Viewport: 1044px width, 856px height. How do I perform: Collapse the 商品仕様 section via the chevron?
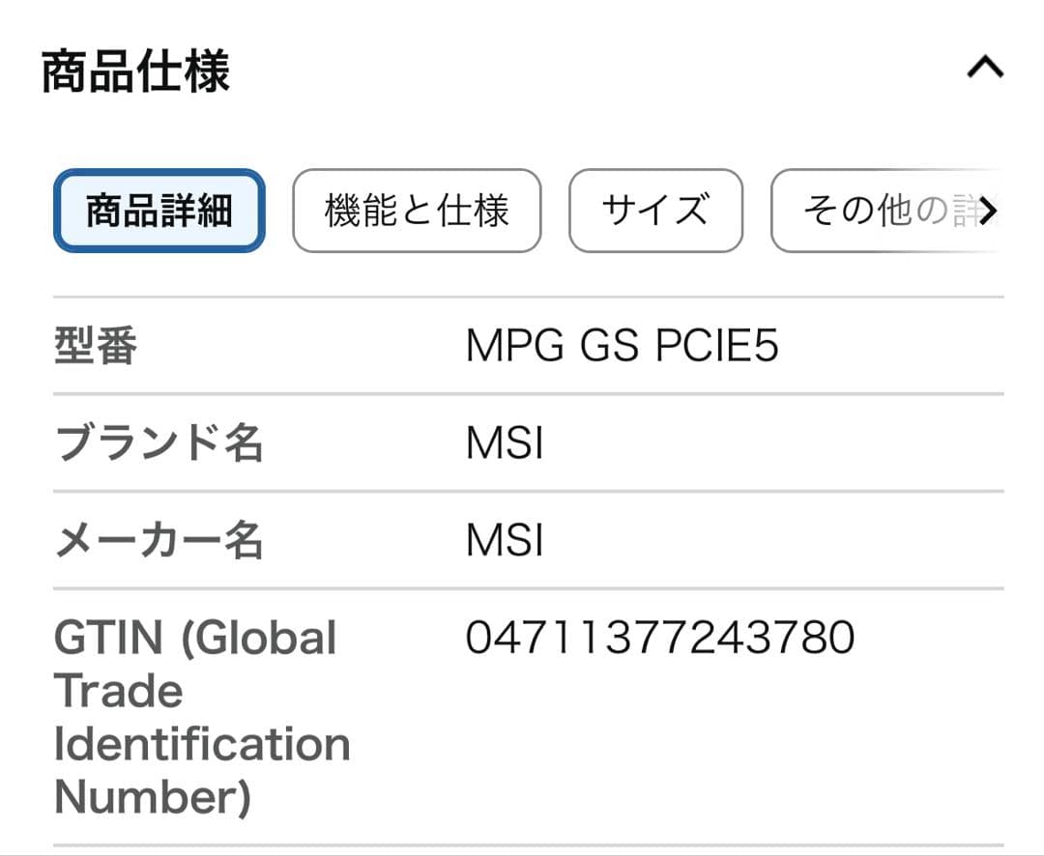pos(984,66)
